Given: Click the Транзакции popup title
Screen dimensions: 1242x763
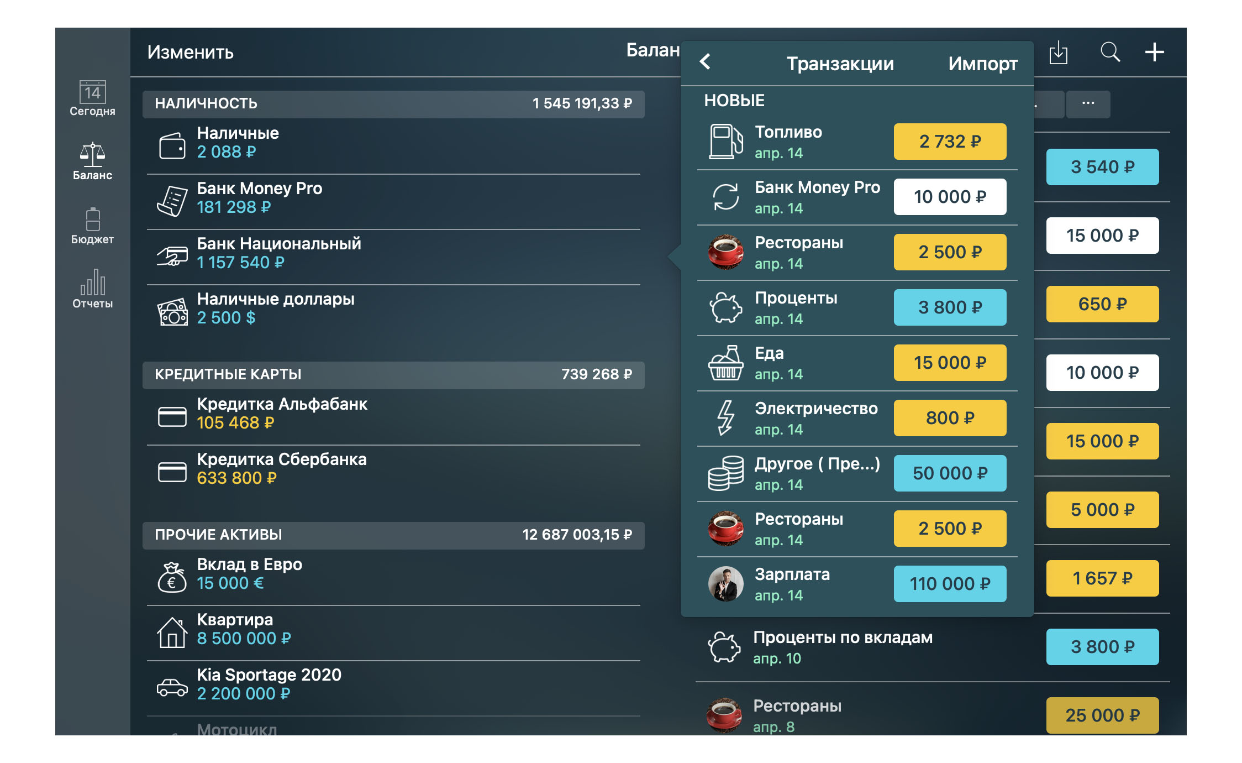Looking at the screenshot, I should 840,64.
